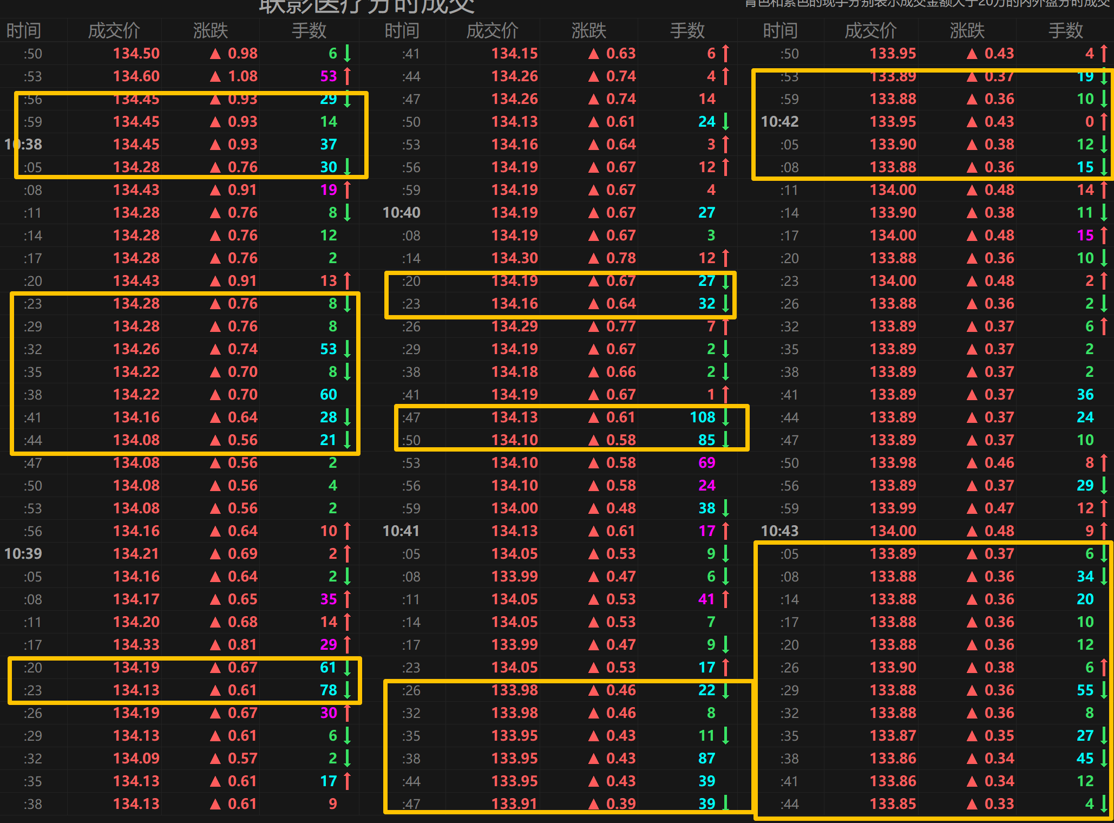Click green down arrow beside 108 lots
This screenshot has width=1114, height=823.
tap(726, 417)
